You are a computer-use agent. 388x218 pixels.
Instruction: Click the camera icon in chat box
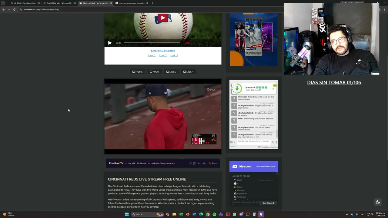point(231,142)
